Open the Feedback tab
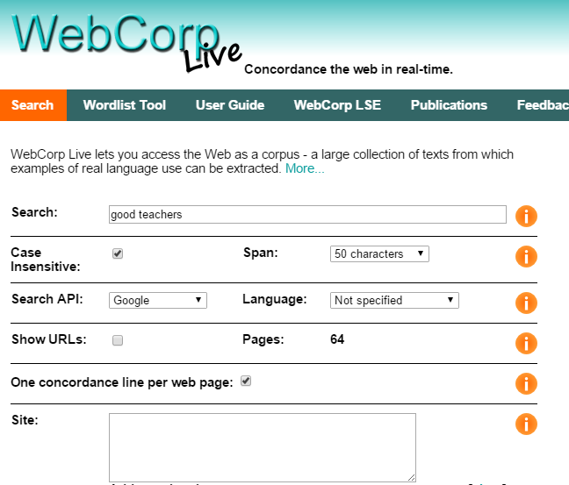 543,105
